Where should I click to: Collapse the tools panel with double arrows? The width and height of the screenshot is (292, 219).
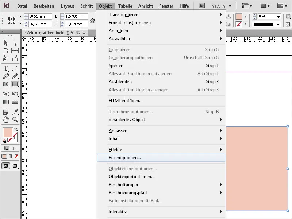click(3, 31)
